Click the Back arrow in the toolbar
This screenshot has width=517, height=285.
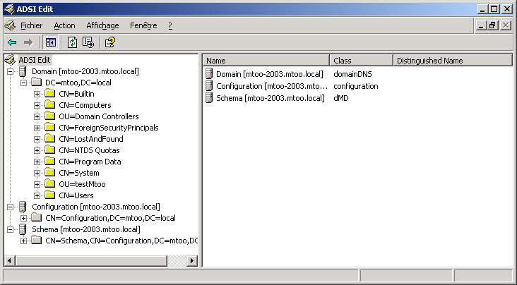pos(12,42)
